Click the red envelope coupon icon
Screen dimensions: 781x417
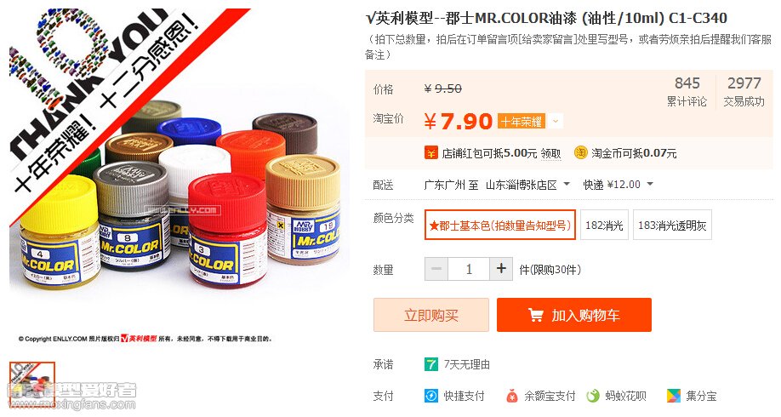[430, 153]
